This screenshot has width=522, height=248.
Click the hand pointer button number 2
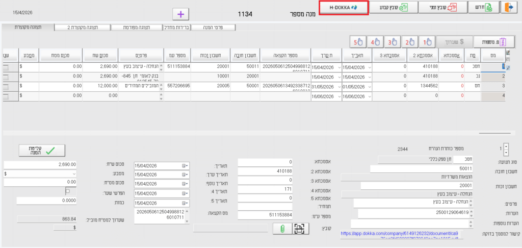[x=410, y=42]
